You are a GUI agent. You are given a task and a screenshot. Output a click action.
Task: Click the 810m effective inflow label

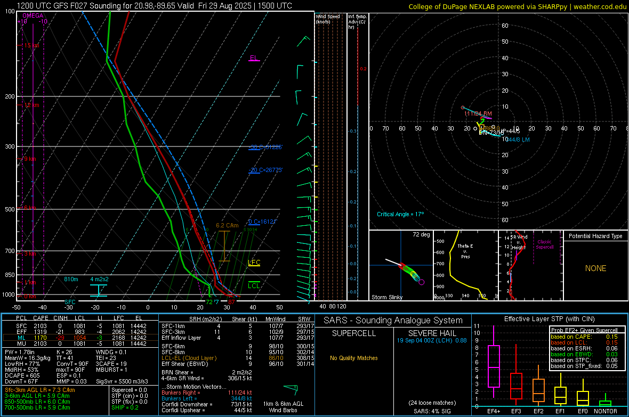(x=71, y=279)
